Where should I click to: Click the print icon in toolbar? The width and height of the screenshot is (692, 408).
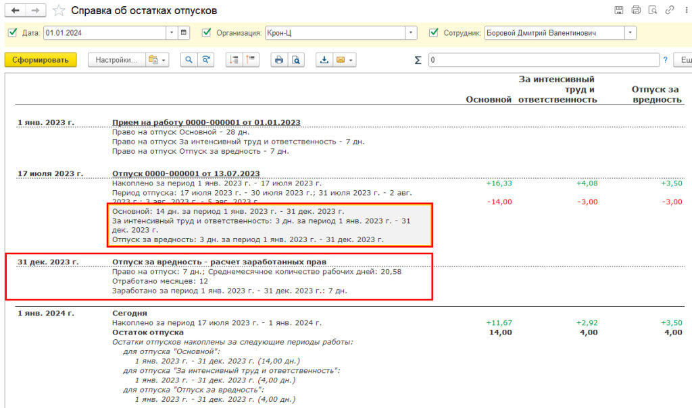coord(279,60)
